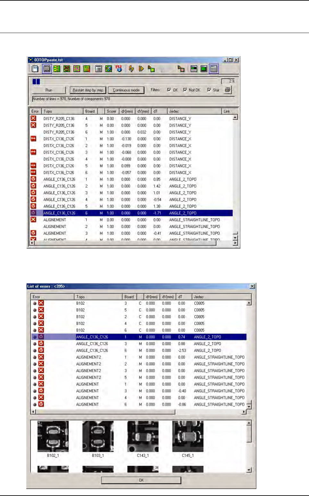Click the green grid with red diagonal icon
The image size is (309, 496).
pyautogui.click(x=87, y=69)
